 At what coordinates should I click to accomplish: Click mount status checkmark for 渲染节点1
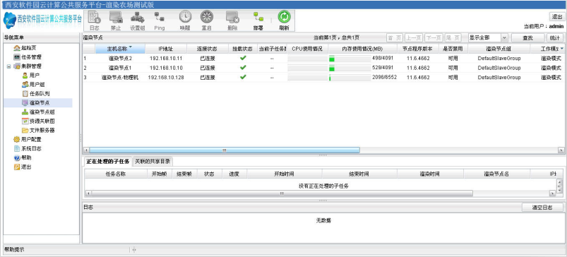pos(243,68)
